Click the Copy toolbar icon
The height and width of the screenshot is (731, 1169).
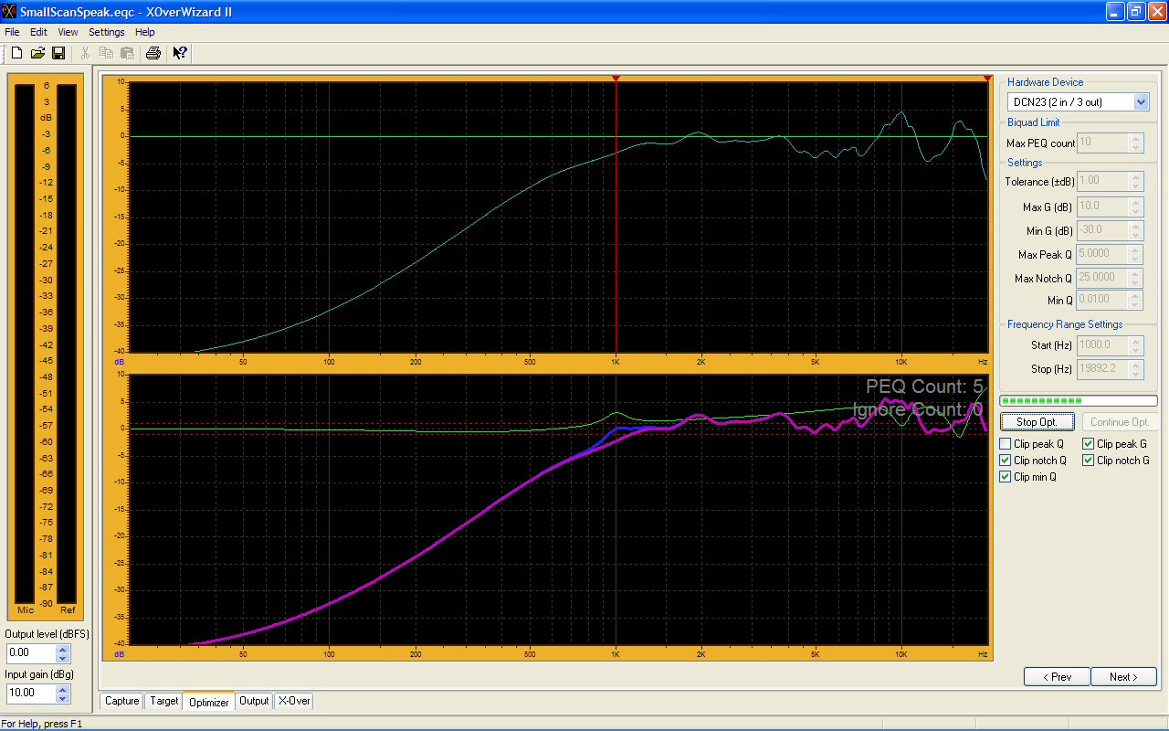click(107, 53)
